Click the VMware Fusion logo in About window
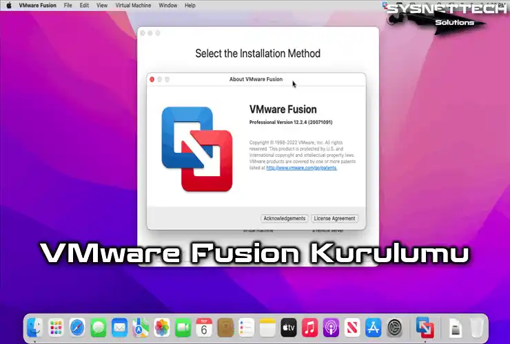510x344 pixels. (x=197, y=149)
